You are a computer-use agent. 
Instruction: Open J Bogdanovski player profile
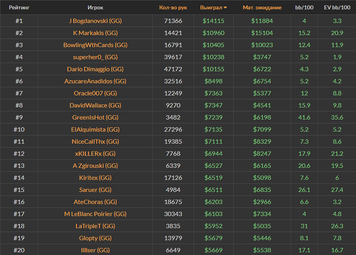95,21
